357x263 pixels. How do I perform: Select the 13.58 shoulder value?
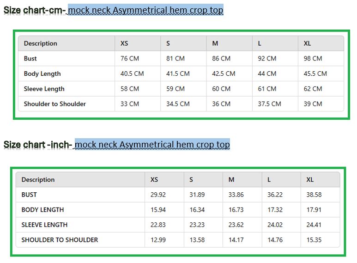click(197, 240)
